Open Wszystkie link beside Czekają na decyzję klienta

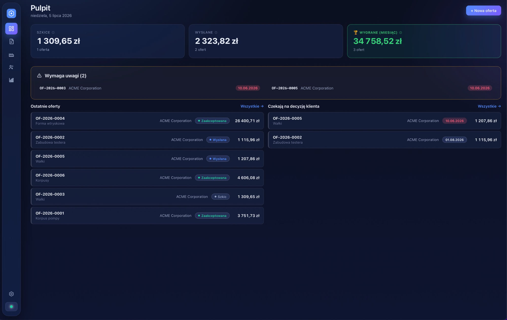(489, 106)
